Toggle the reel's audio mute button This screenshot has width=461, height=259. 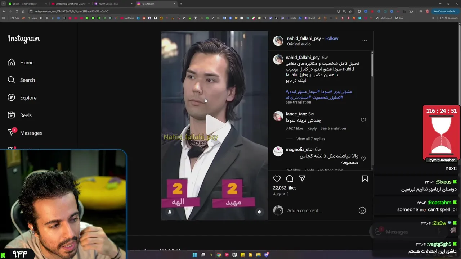point(260,212)
